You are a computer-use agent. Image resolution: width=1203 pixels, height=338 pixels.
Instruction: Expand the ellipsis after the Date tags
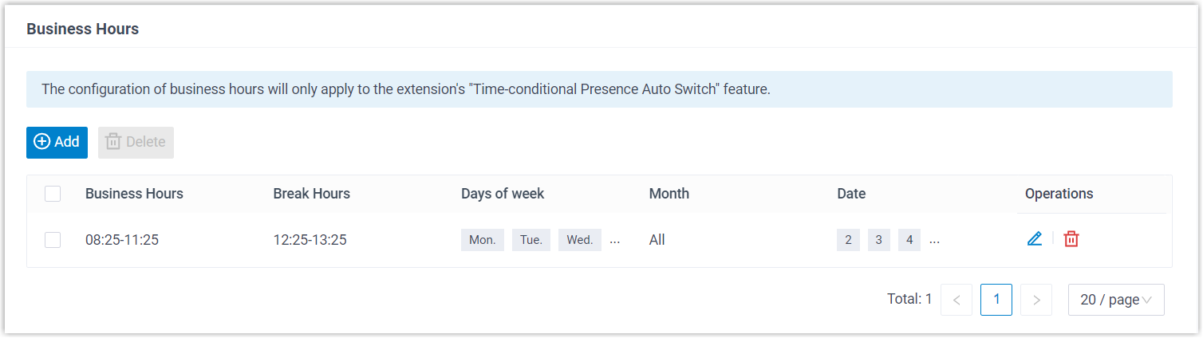934,240
